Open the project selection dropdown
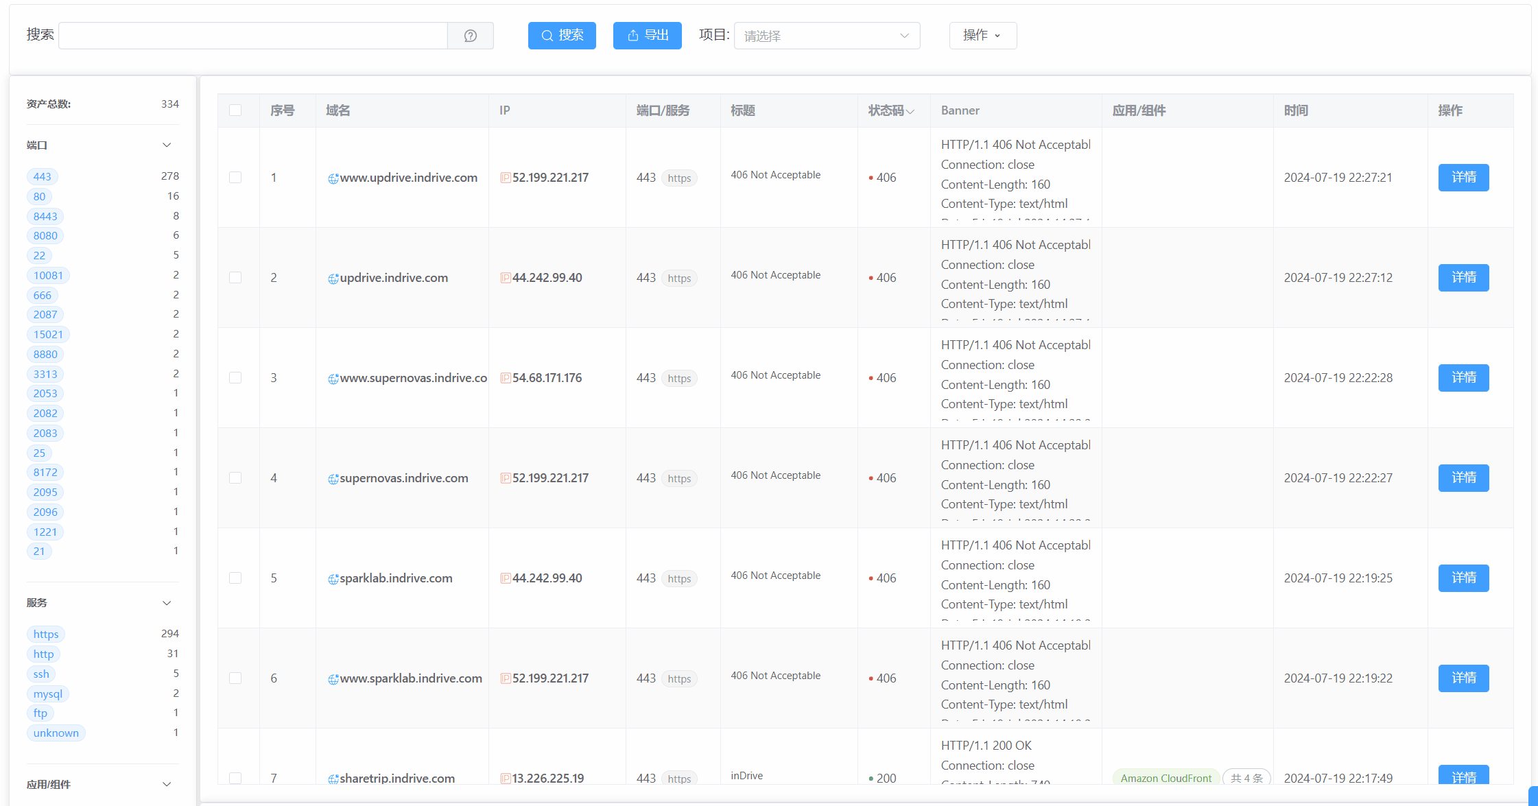The height and width of the screenshot is (806, 1538). coord(827,36)
